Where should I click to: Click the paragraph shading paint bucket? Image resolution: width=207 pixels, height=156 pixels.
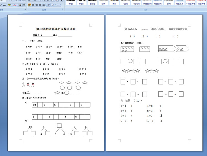[x=53, y=5]
